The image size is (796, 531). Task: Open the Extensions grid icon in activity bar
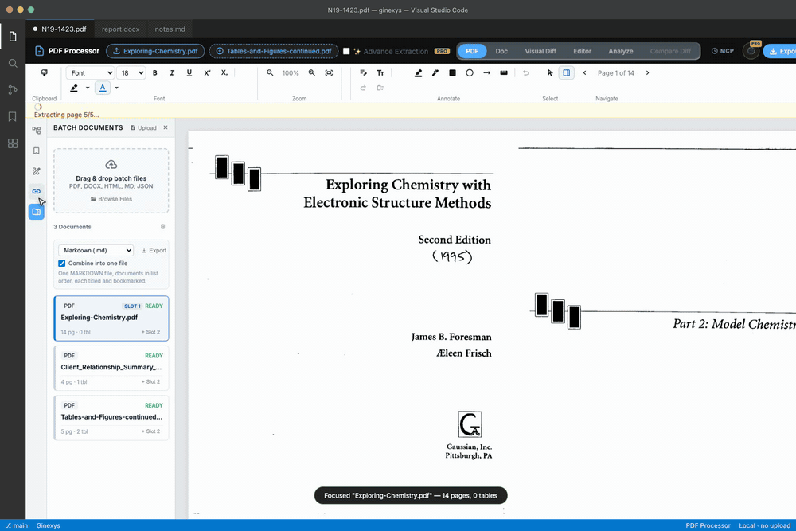tap(13, 143)
